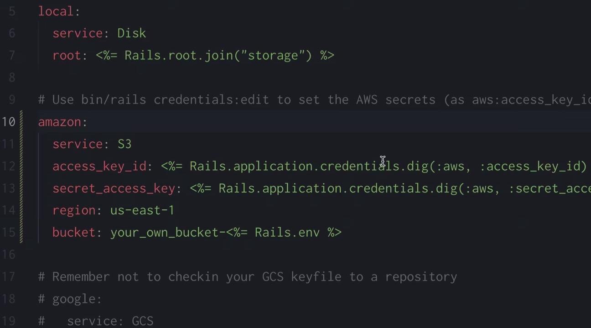Click "Rails.env" in the bucket line
This screenshot has height=328, width=591.
pos(287,232)
